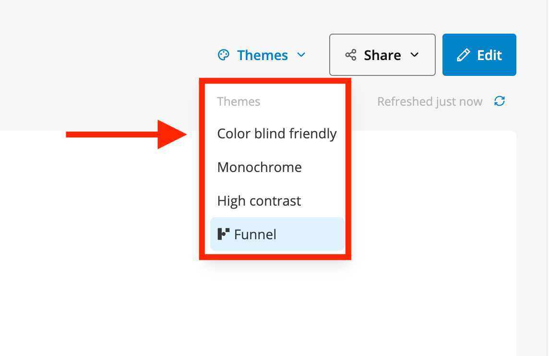Open the Themes dropdown chevron
The height and width of the screenshot is (356, 549).
301,55
